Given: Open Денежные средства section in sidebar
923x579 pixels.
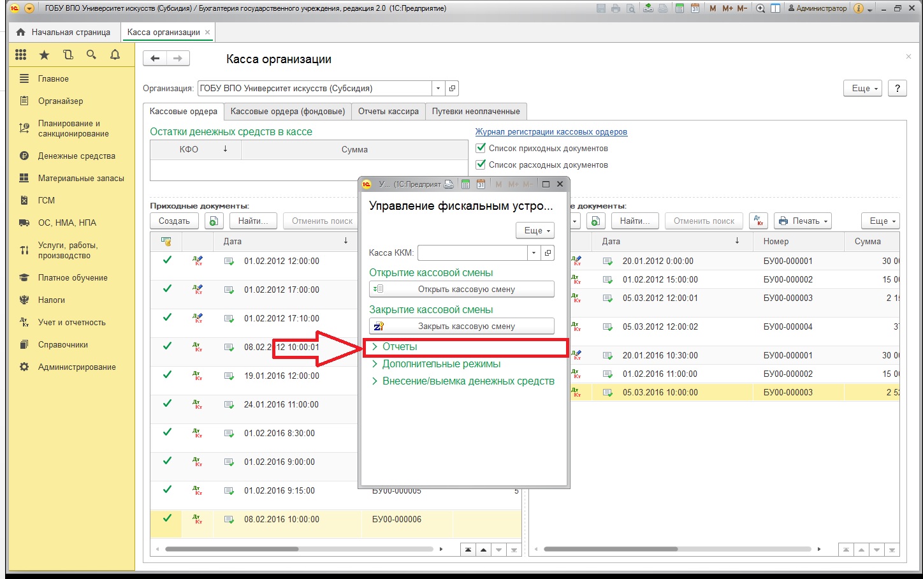Looking at the screenshot, I should pos(76,156).
